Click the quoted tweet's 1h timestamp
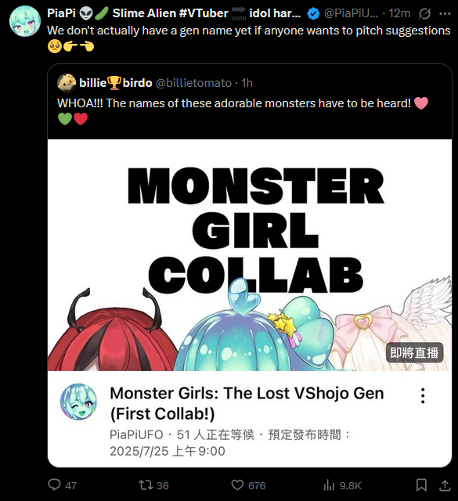The width and height of the screenshot is (458, 501). click(247, 83)
